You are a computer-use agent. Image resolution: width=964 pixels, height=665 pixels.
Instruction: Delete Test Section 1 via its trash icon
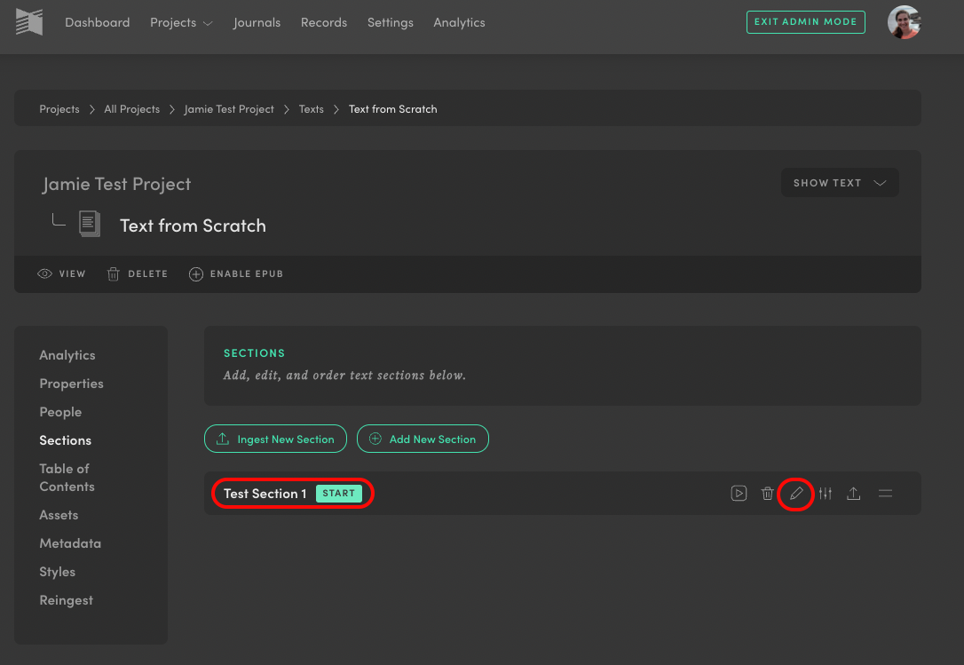pos(767,493)
